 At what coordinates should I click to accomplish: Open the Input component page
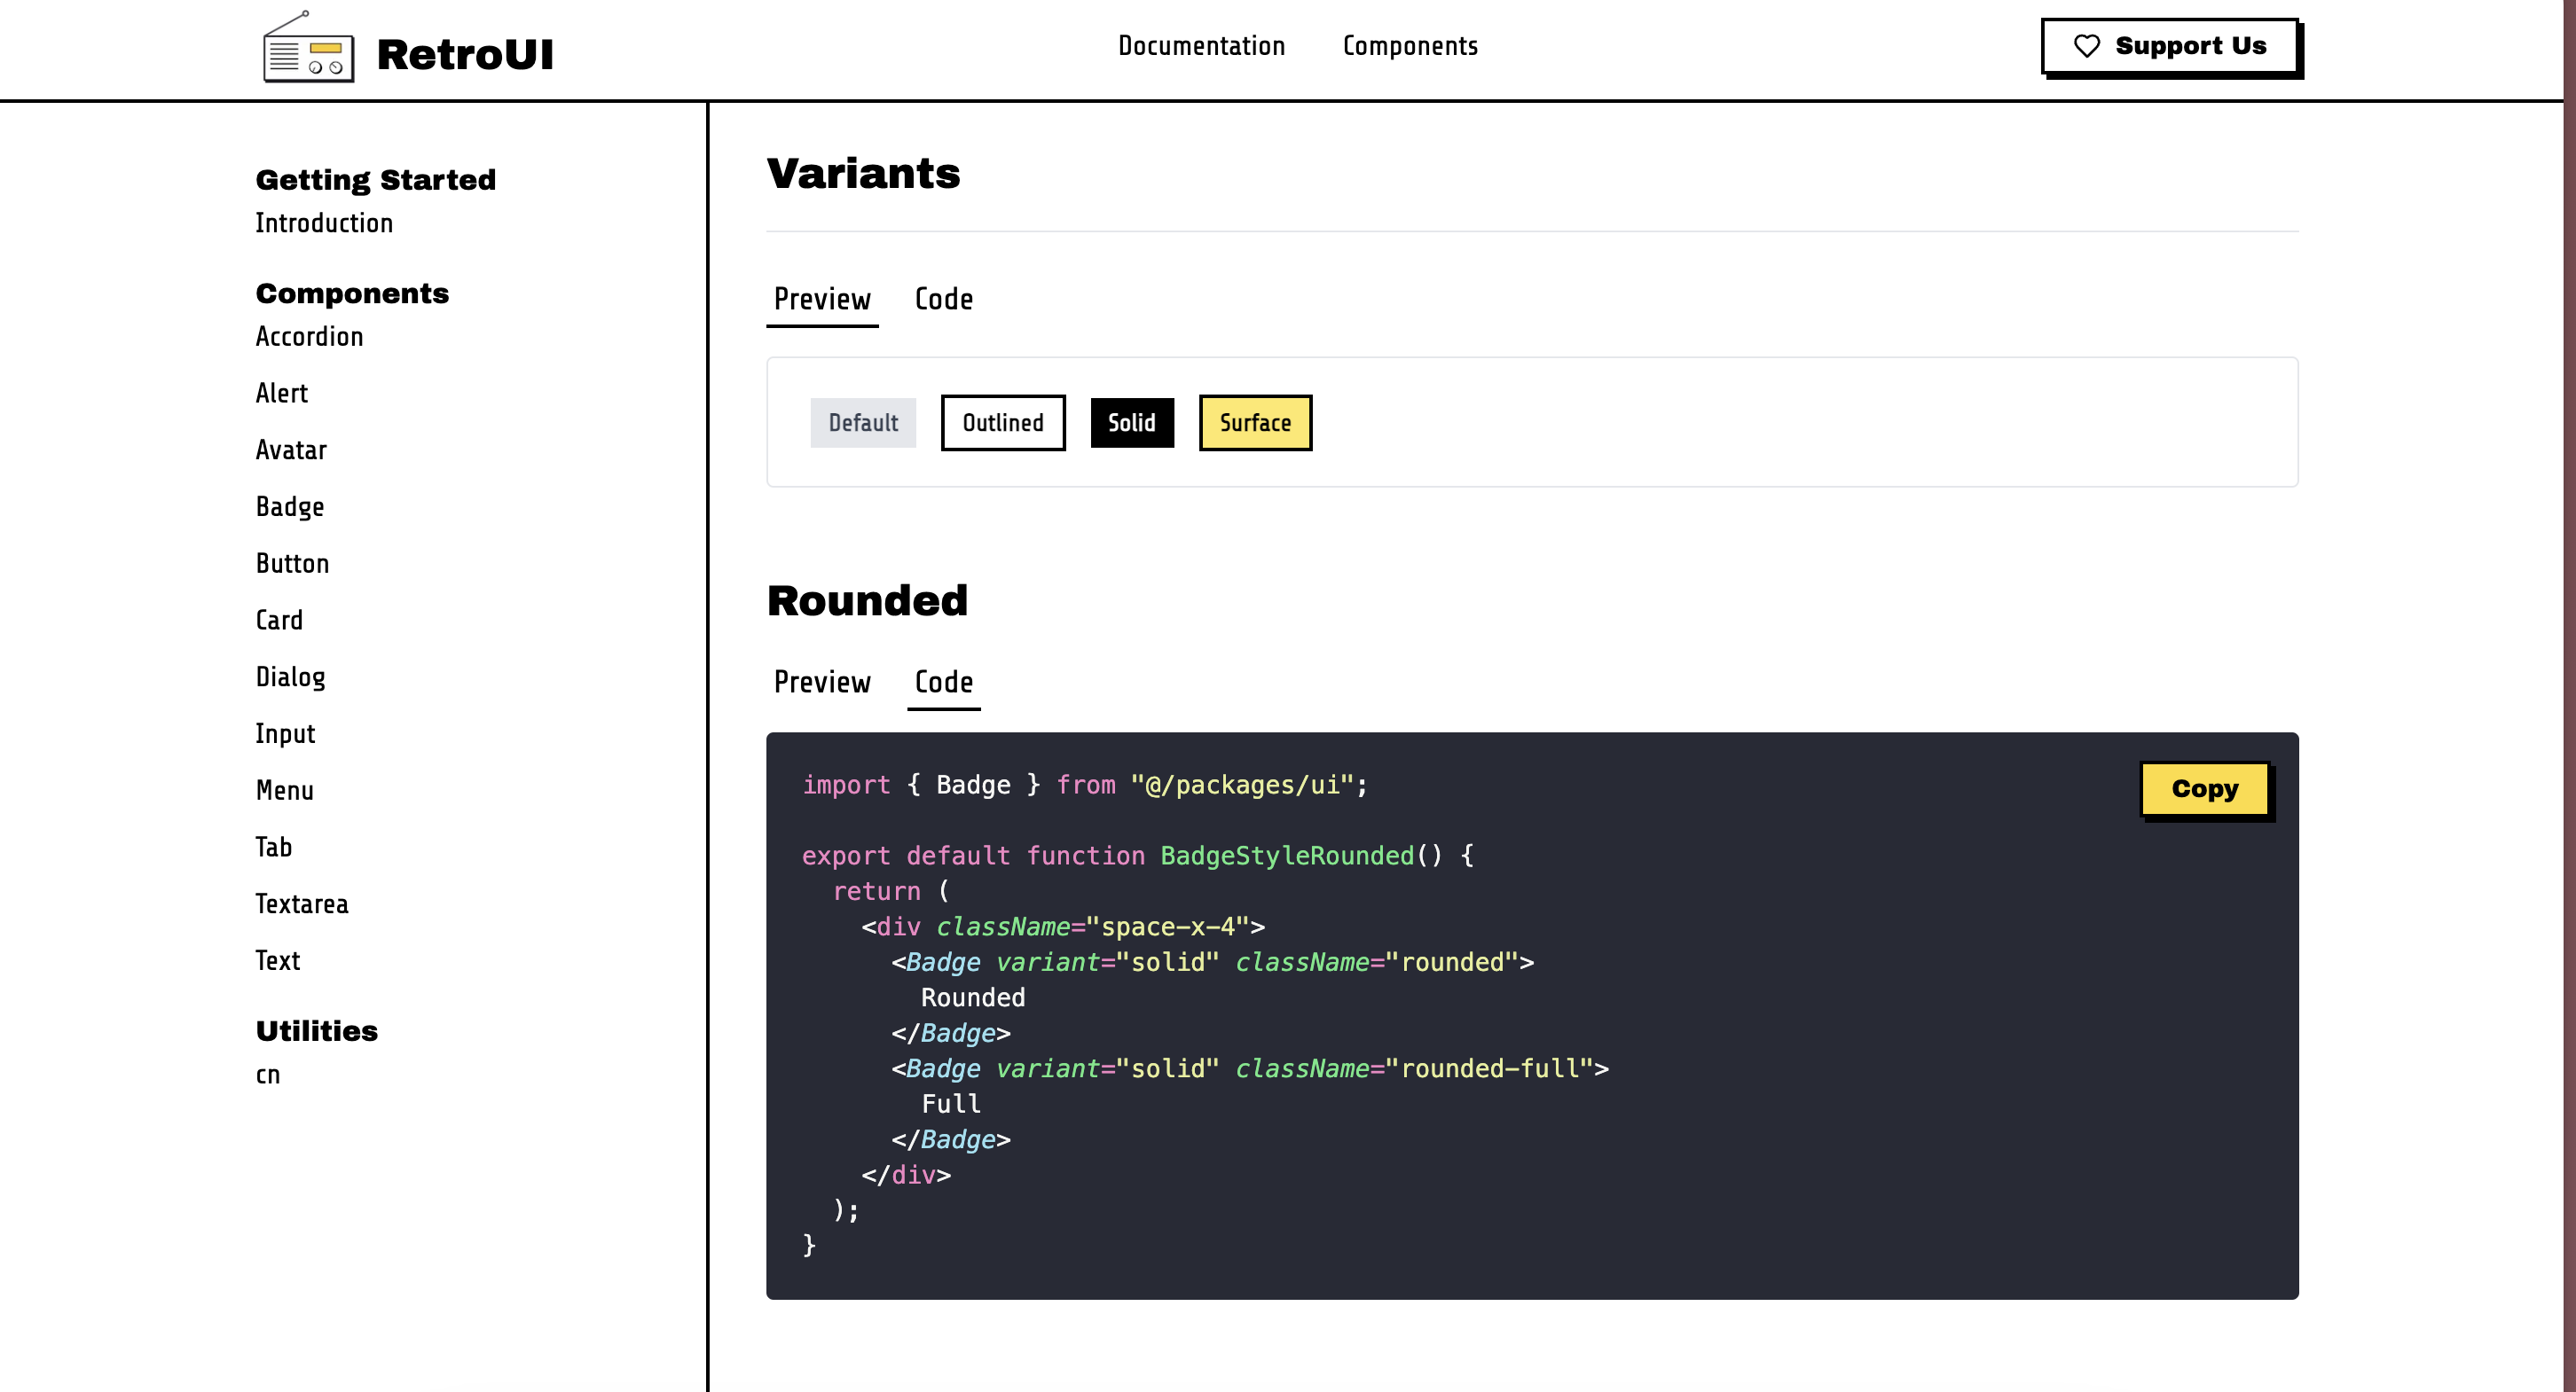[x=285, y=734]
